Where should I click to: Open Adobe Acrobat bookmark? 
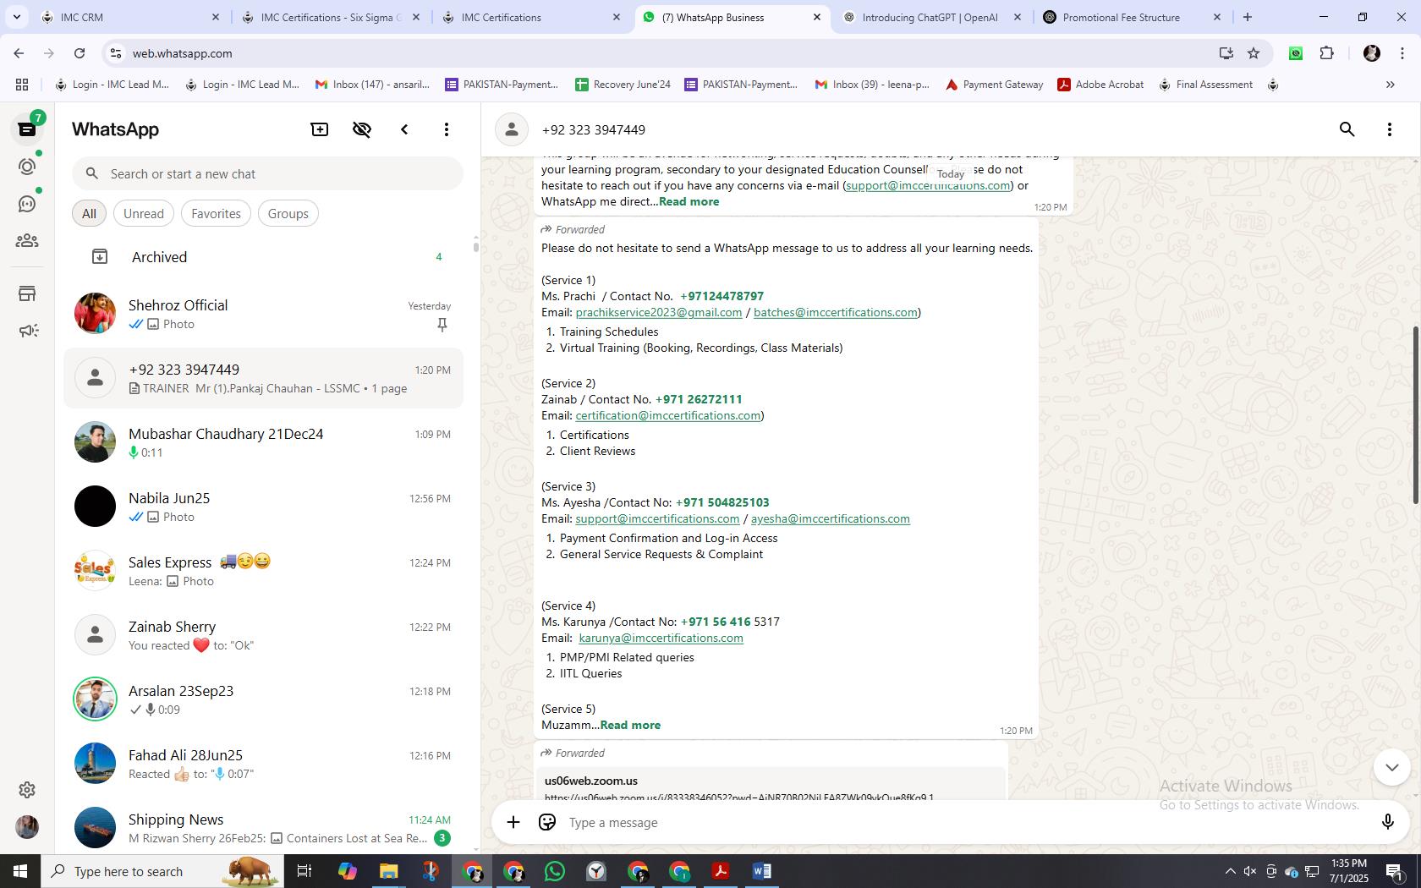coord(1100,85)
